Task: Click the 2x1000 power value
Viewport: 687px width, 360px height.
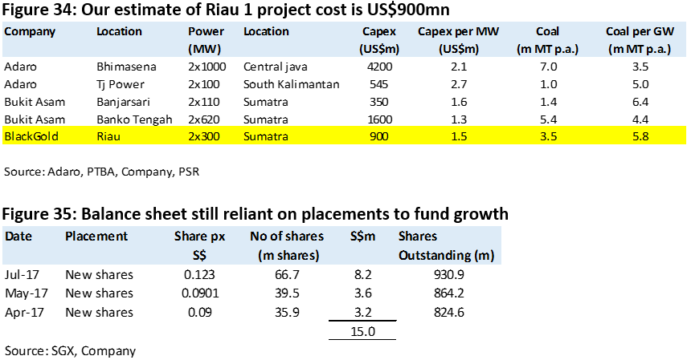Action: click(x=207, y=67)
